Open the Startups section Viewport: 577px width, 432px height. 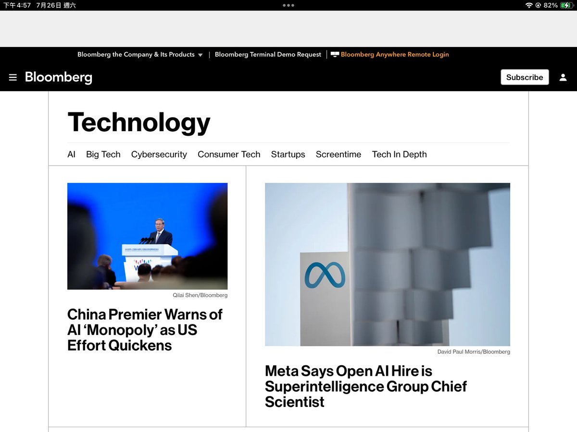pos(288,155)
